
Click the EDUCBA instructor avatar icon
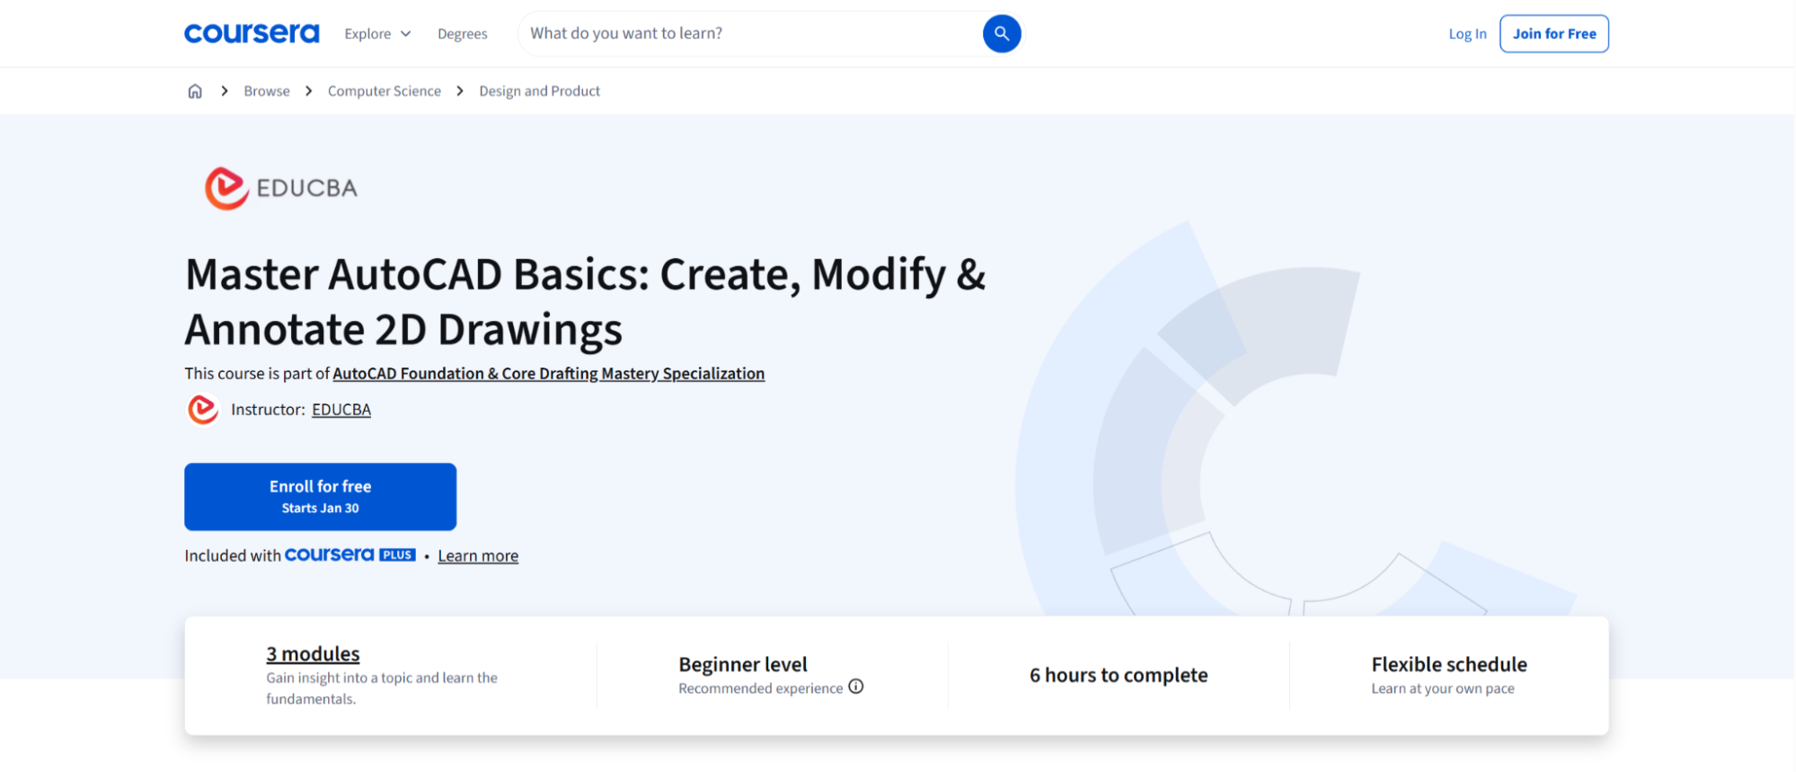[x=203, y=410]
